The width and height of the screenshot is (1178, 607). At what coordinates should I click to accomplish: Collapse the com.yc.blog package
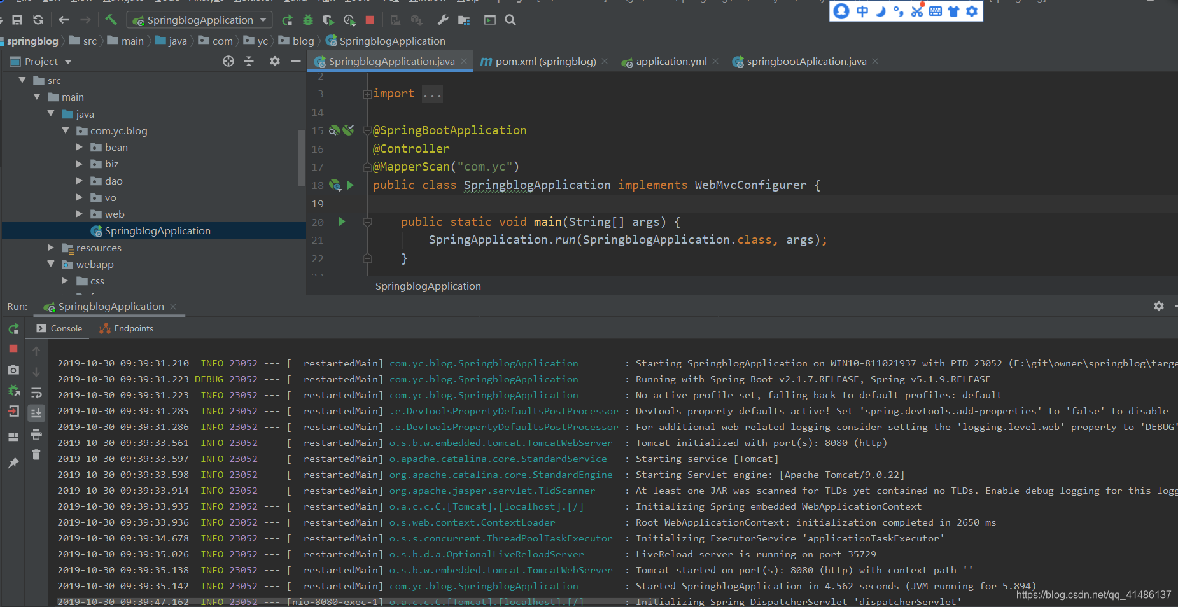[66, 130]
